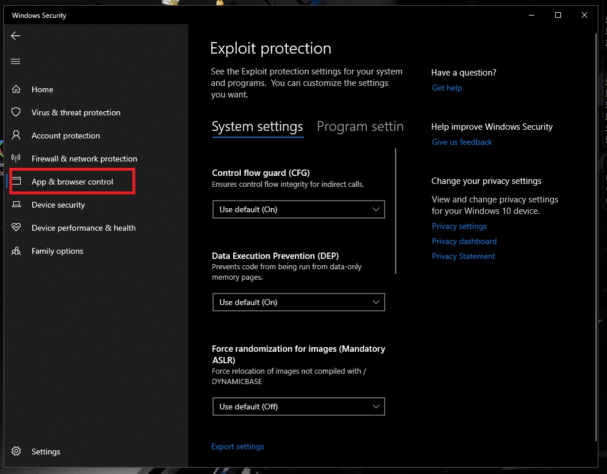Open the Virus & threat protection shield icon

pos(16,112)
